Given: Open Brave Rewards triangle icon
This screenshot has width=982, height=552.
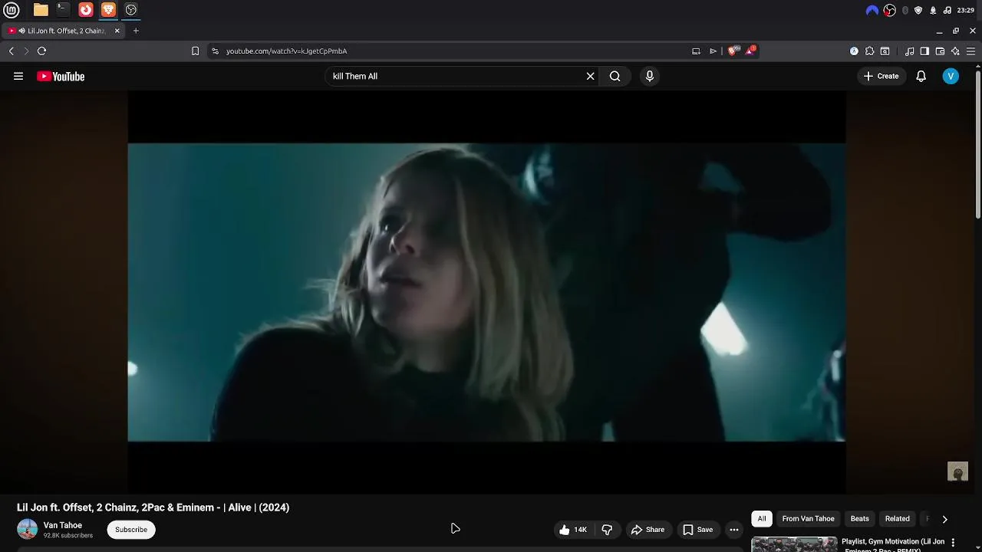Looking at the screenshot, I should pos(750,51).
